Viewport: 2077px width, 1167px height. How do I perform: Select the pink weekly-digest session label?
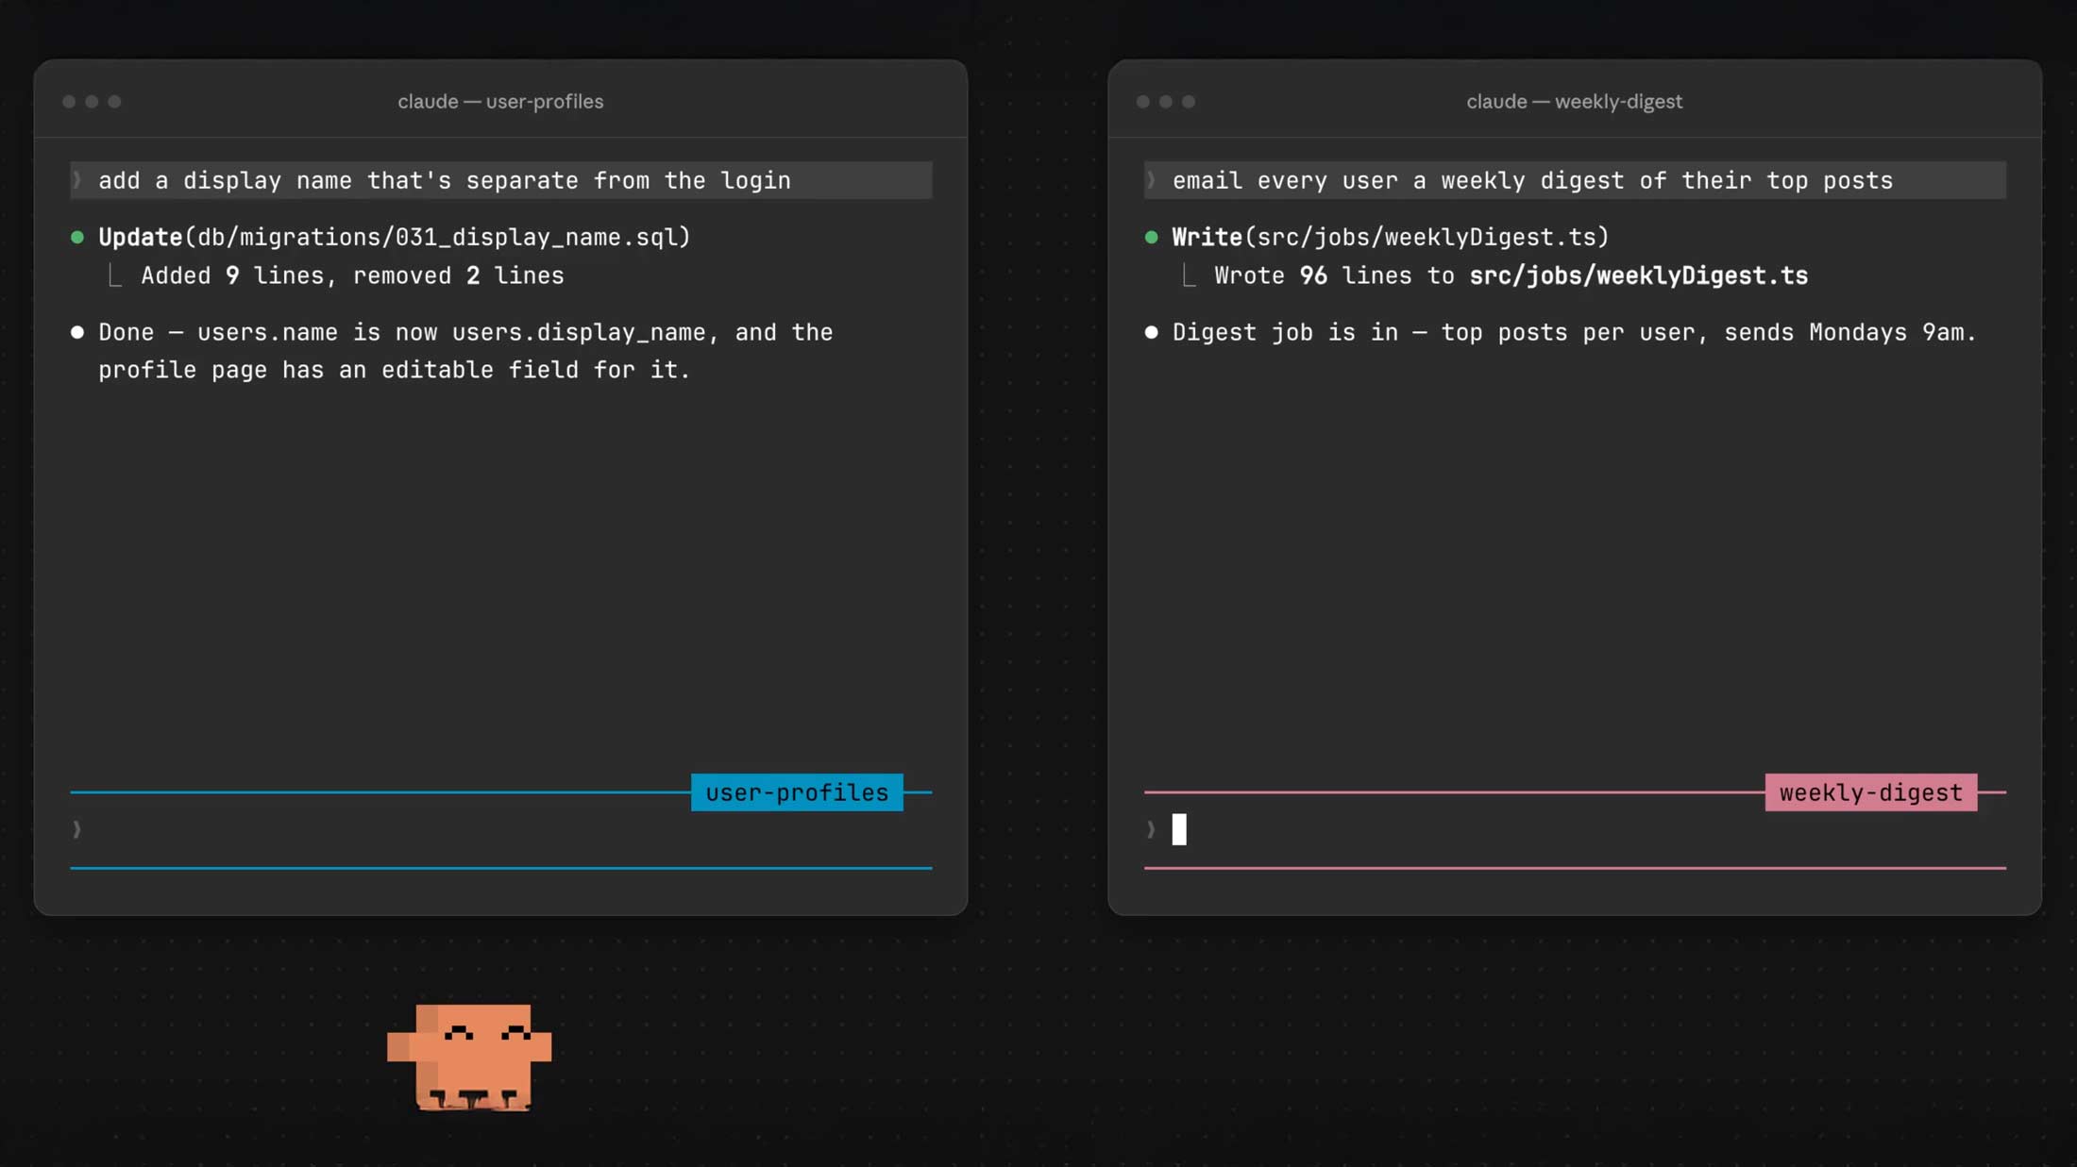pos(1871,792)
